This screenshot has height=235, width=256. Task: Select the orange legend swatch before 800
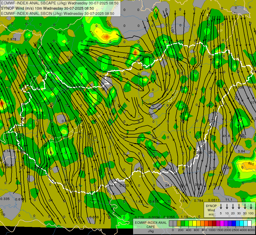202,223
